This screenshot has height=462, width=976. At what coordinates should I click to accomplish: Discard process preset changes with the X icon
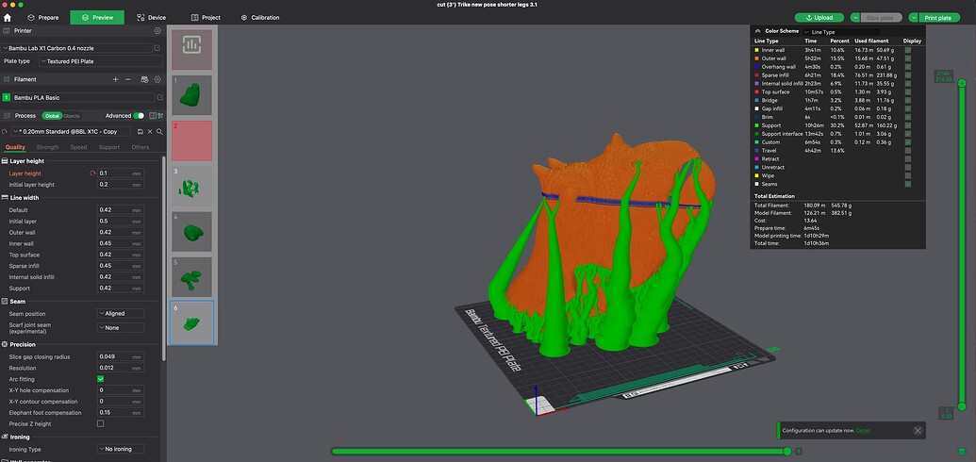pyautogui.click(x=150, y=132)
